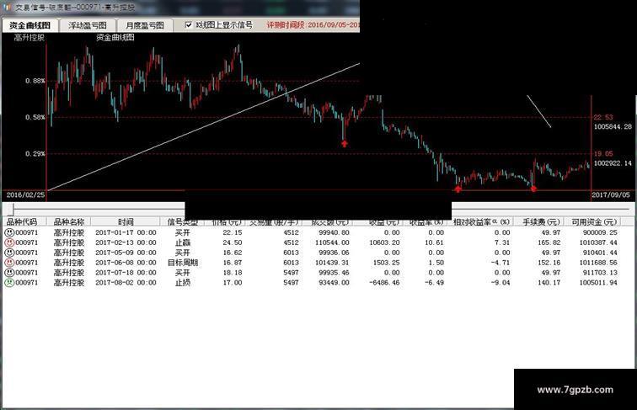
Task: Click the price cell 16.87
Action: pos(233,263)
